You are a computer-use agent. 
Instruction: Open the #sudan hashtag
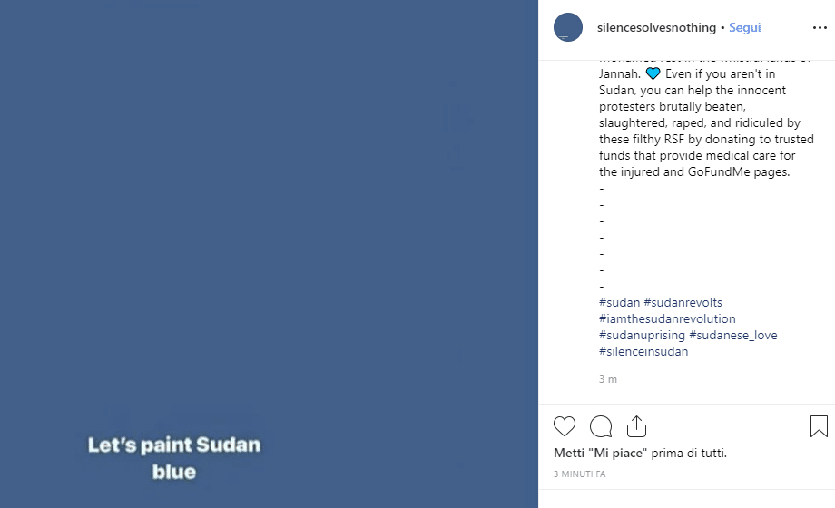(619, 302)
